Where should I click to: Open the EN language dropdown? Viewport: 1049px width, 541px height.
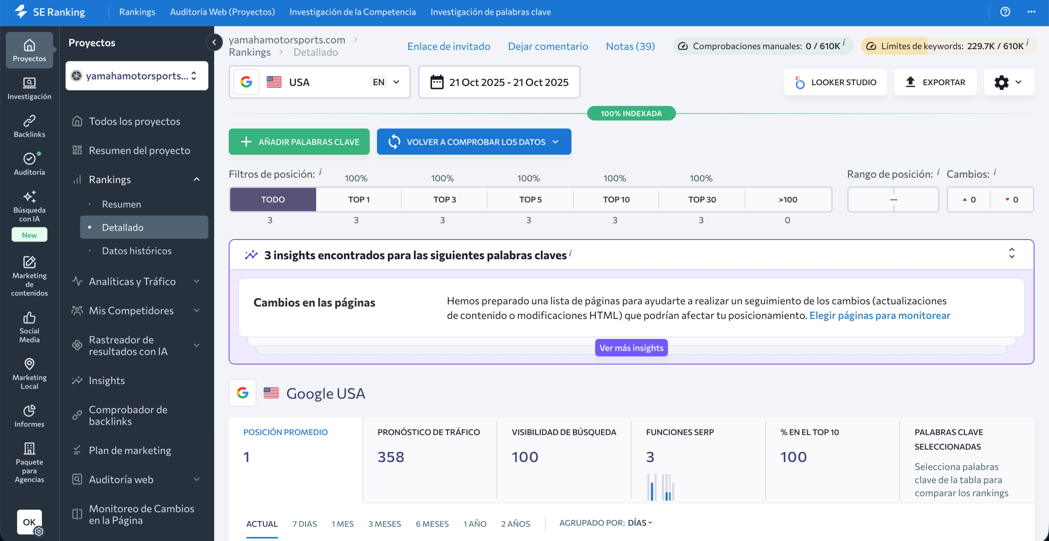coord(385,82)
